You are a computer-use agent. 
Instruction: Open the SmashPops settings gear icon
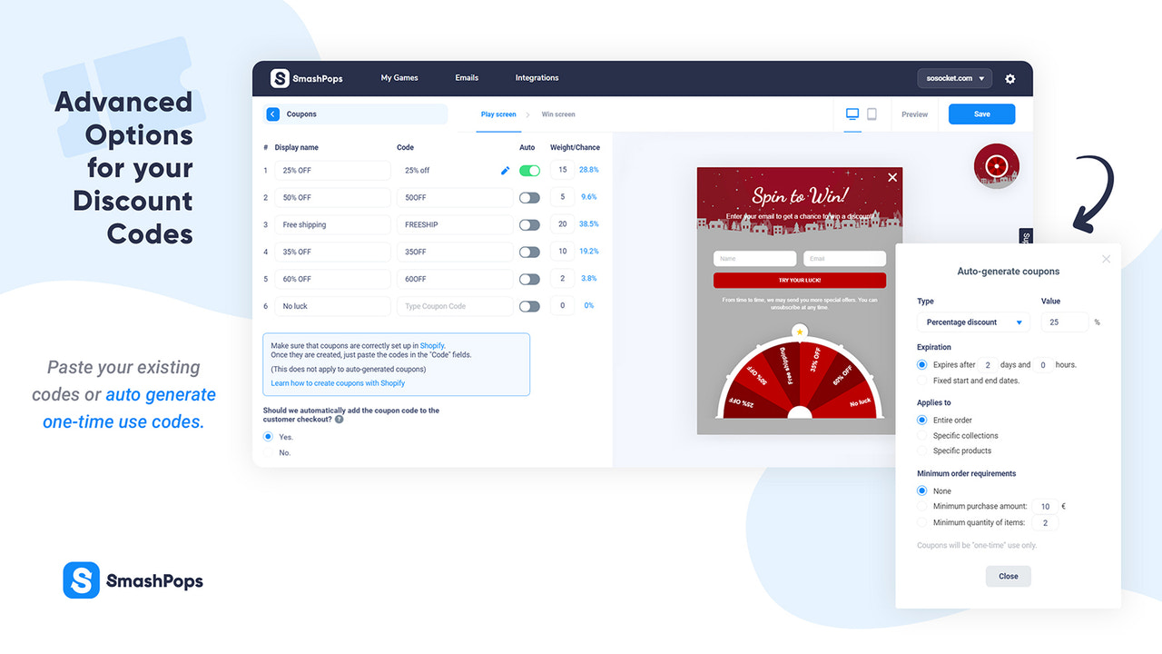tap(1009, 78)
